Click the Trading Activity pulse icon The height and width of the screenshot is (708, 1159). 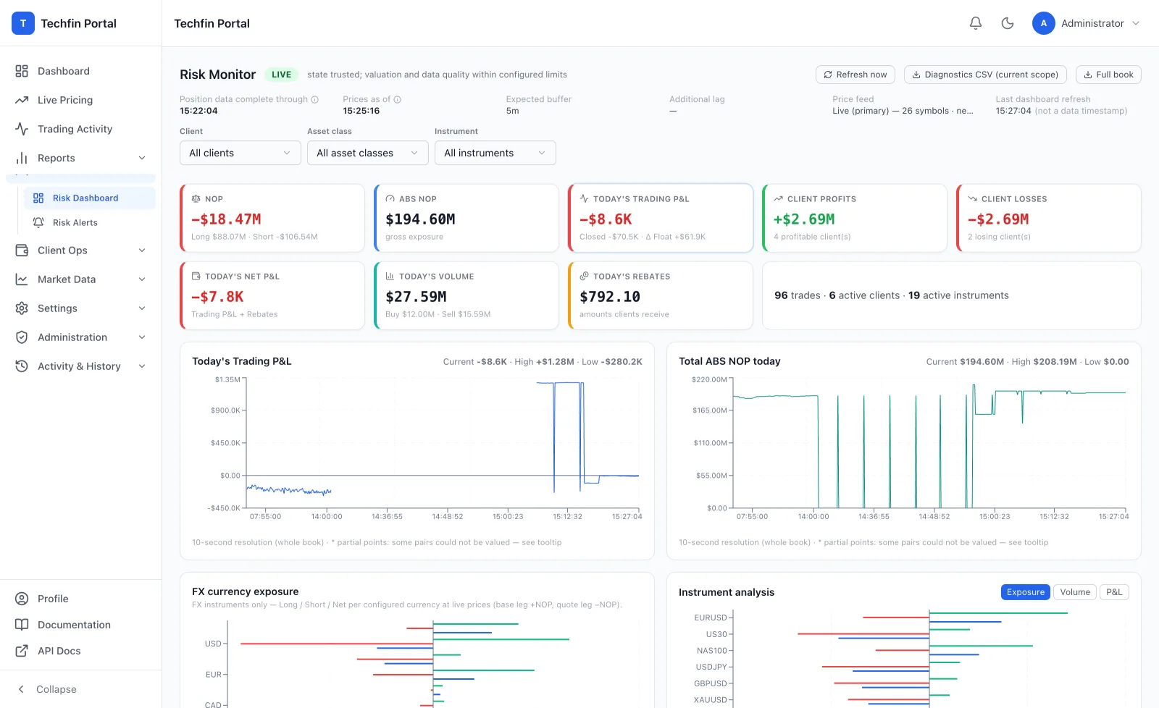[22, 129]
